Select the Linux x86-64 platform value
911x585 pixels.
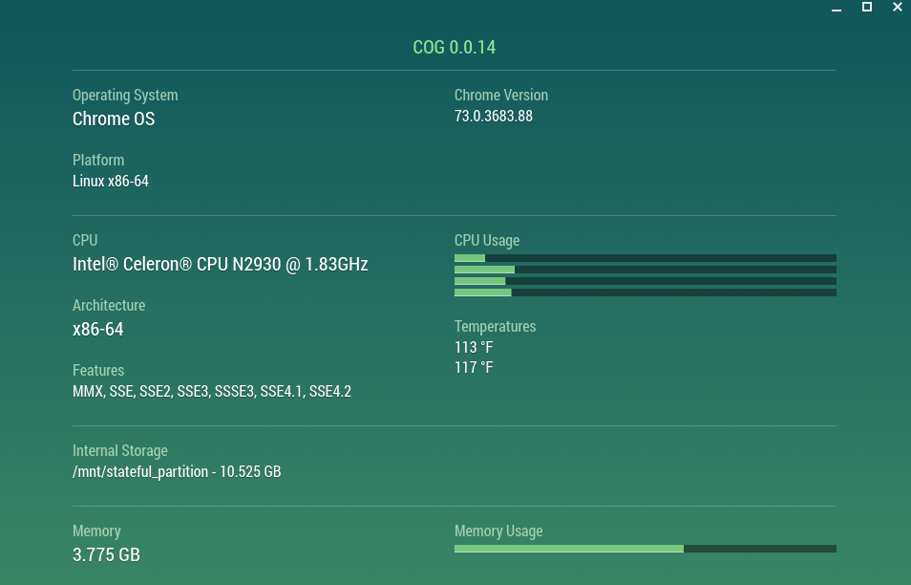coord(111,181)
